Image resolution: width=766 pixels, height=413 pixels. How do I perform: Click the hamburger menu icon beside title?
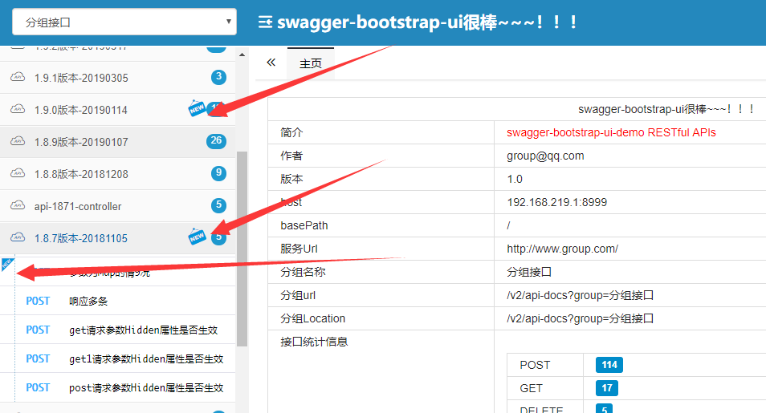click(x=264, y=22)
